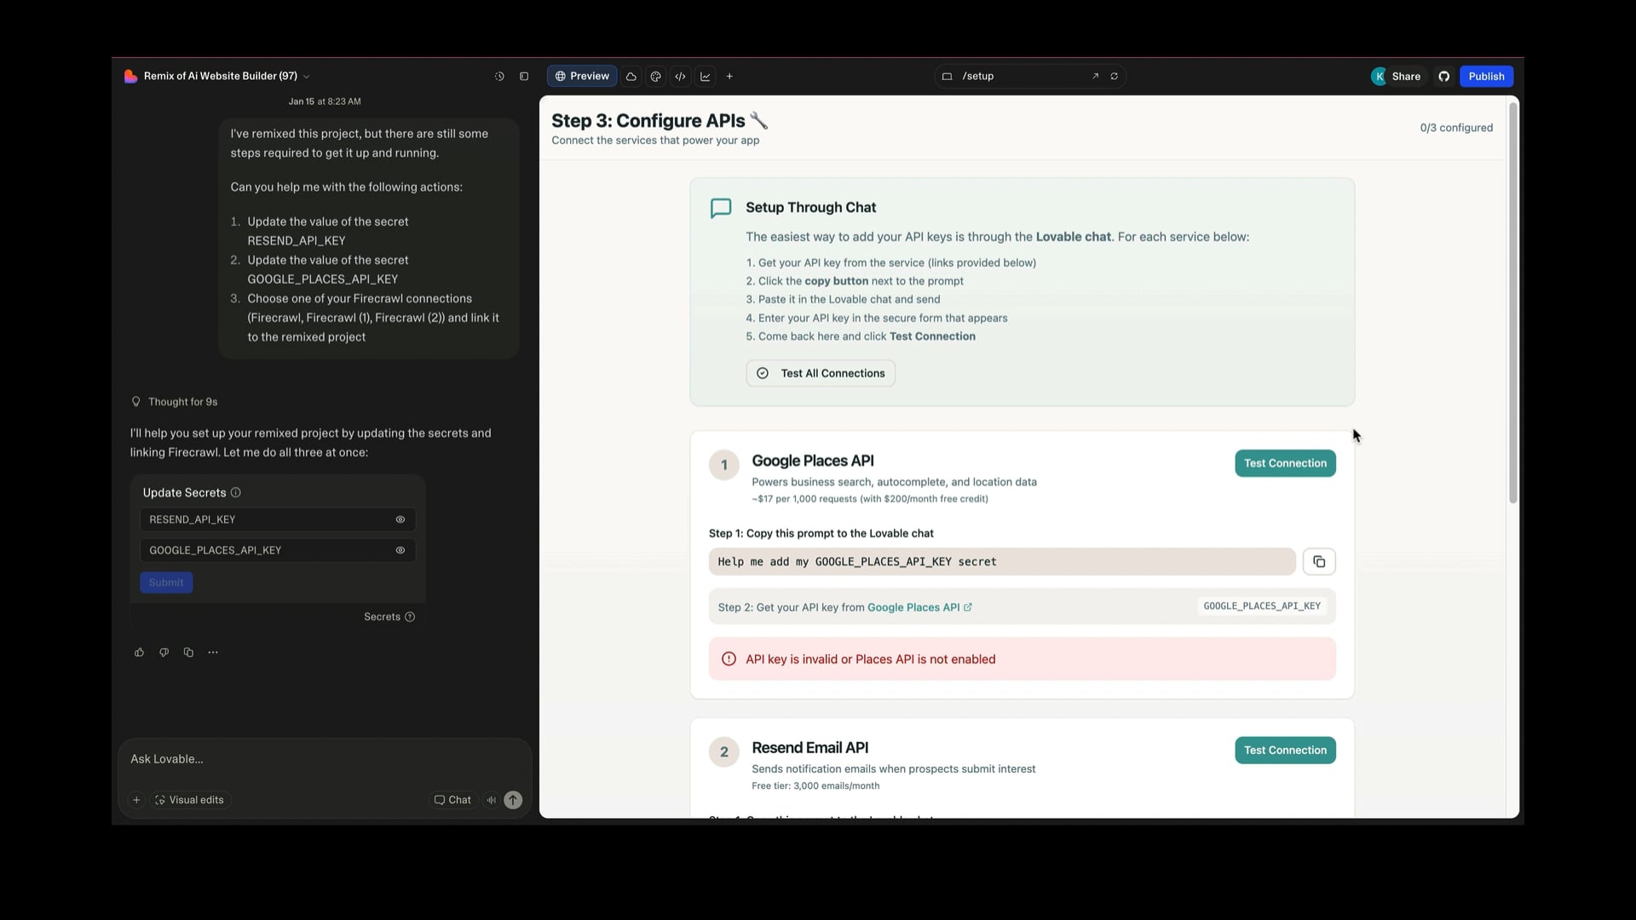Image resolution: width=1636 pixels, height=920 pixels.
Task: Toggle Chat mode in input bar
Action: [x=452, y=800]
